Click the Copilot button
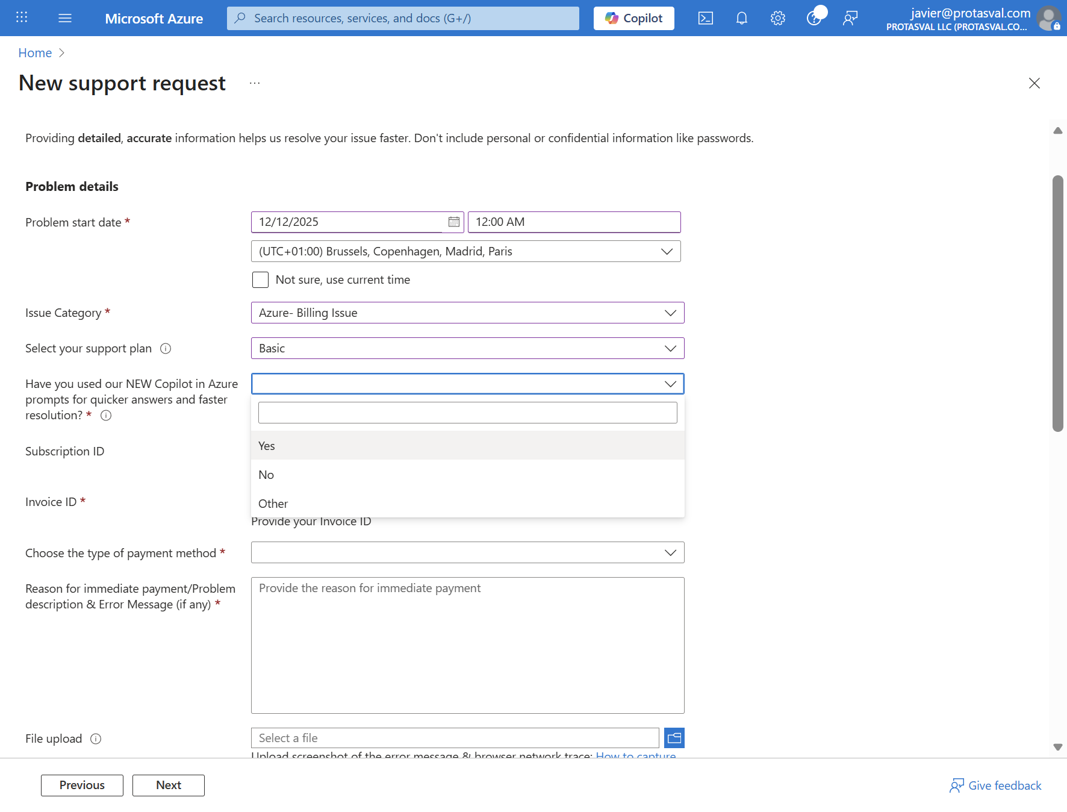The height and width of the screenshot is (812, 1067). (x=634, y=18)
